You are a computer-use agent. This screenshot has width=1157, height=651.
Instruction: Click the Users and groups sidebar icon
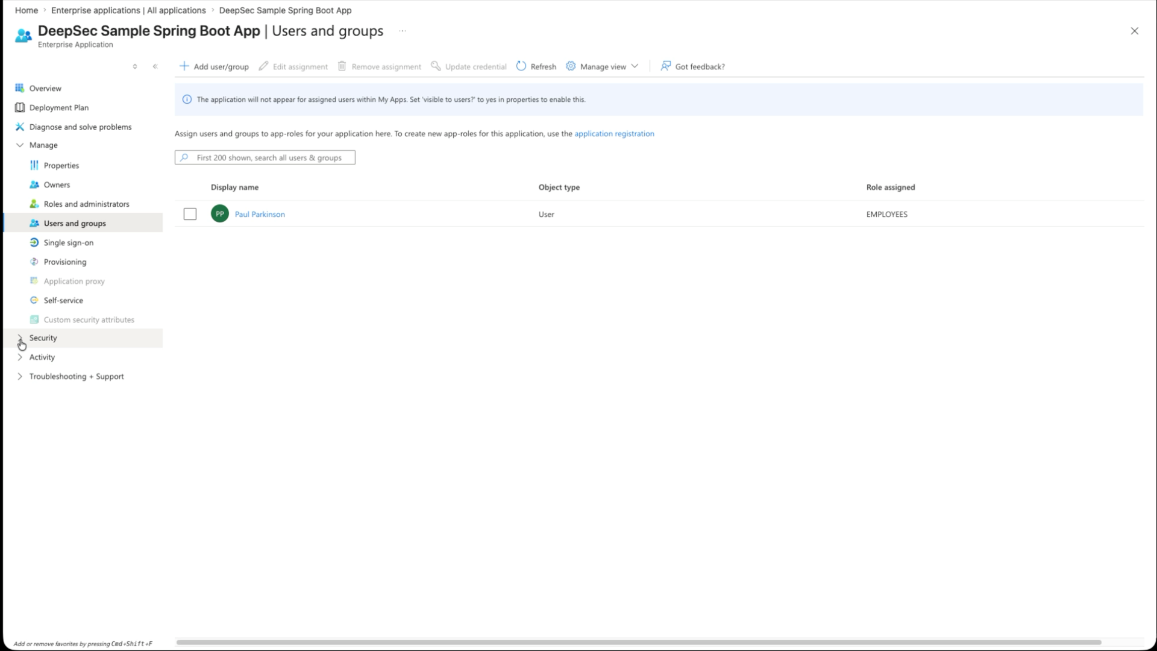pos(34,223)
